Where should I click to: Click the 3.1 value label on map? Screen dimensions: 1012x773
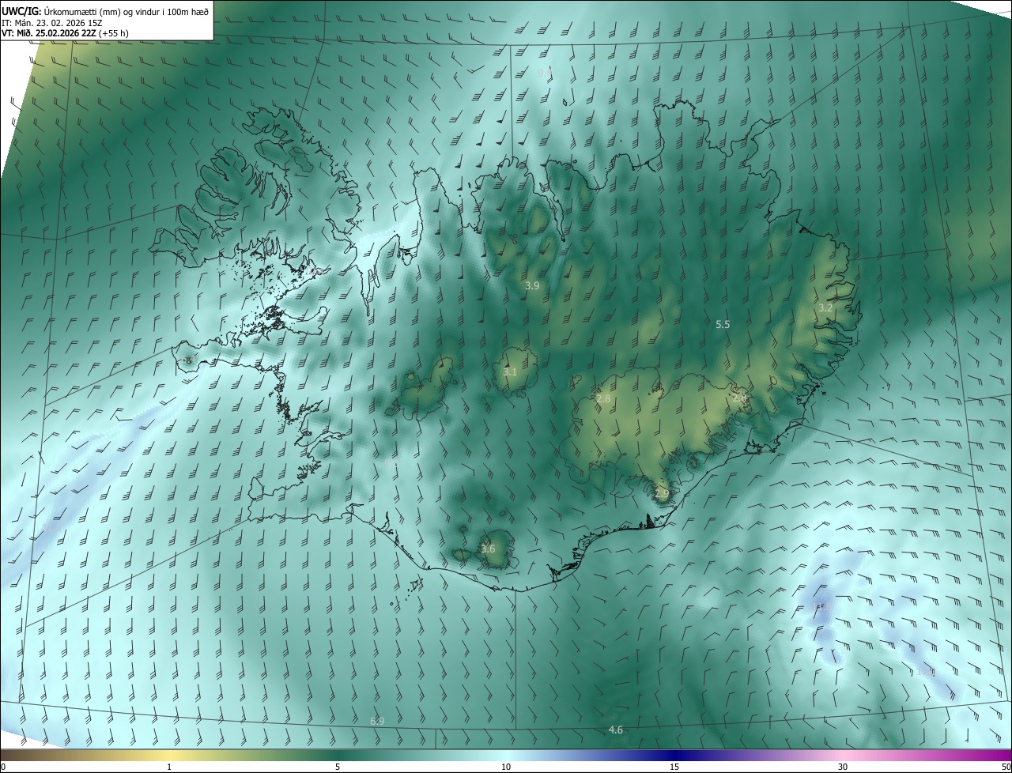coord(510,371)
